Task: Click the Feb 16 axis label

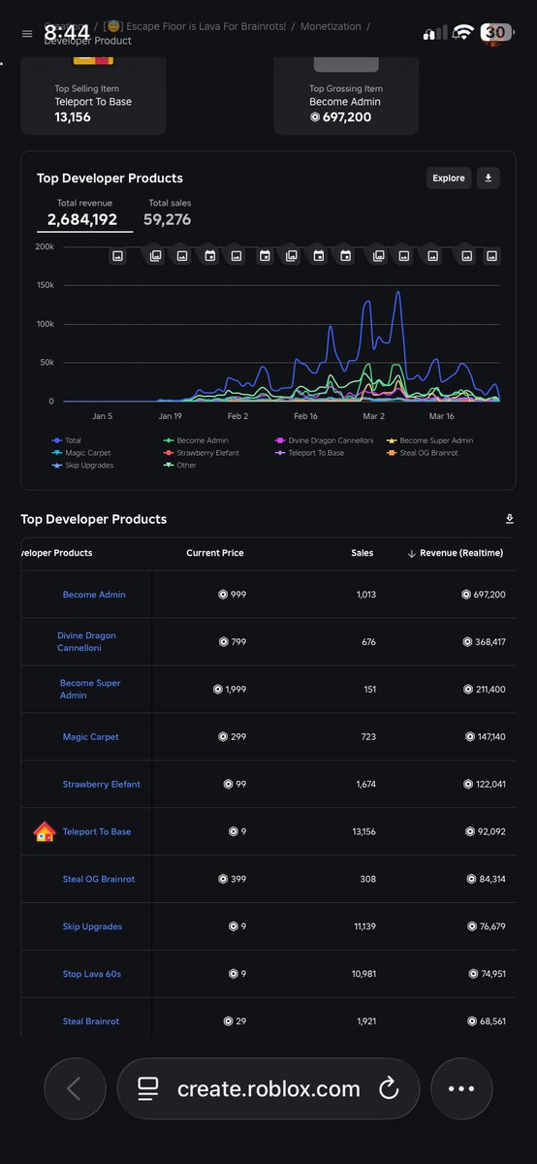Action: click(305, 416)
